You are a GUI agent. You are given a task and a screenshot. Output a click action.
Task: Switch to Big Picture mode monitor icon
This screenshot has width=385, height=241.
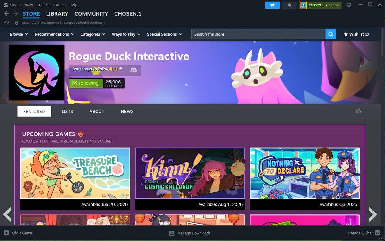tap(349, 5)
